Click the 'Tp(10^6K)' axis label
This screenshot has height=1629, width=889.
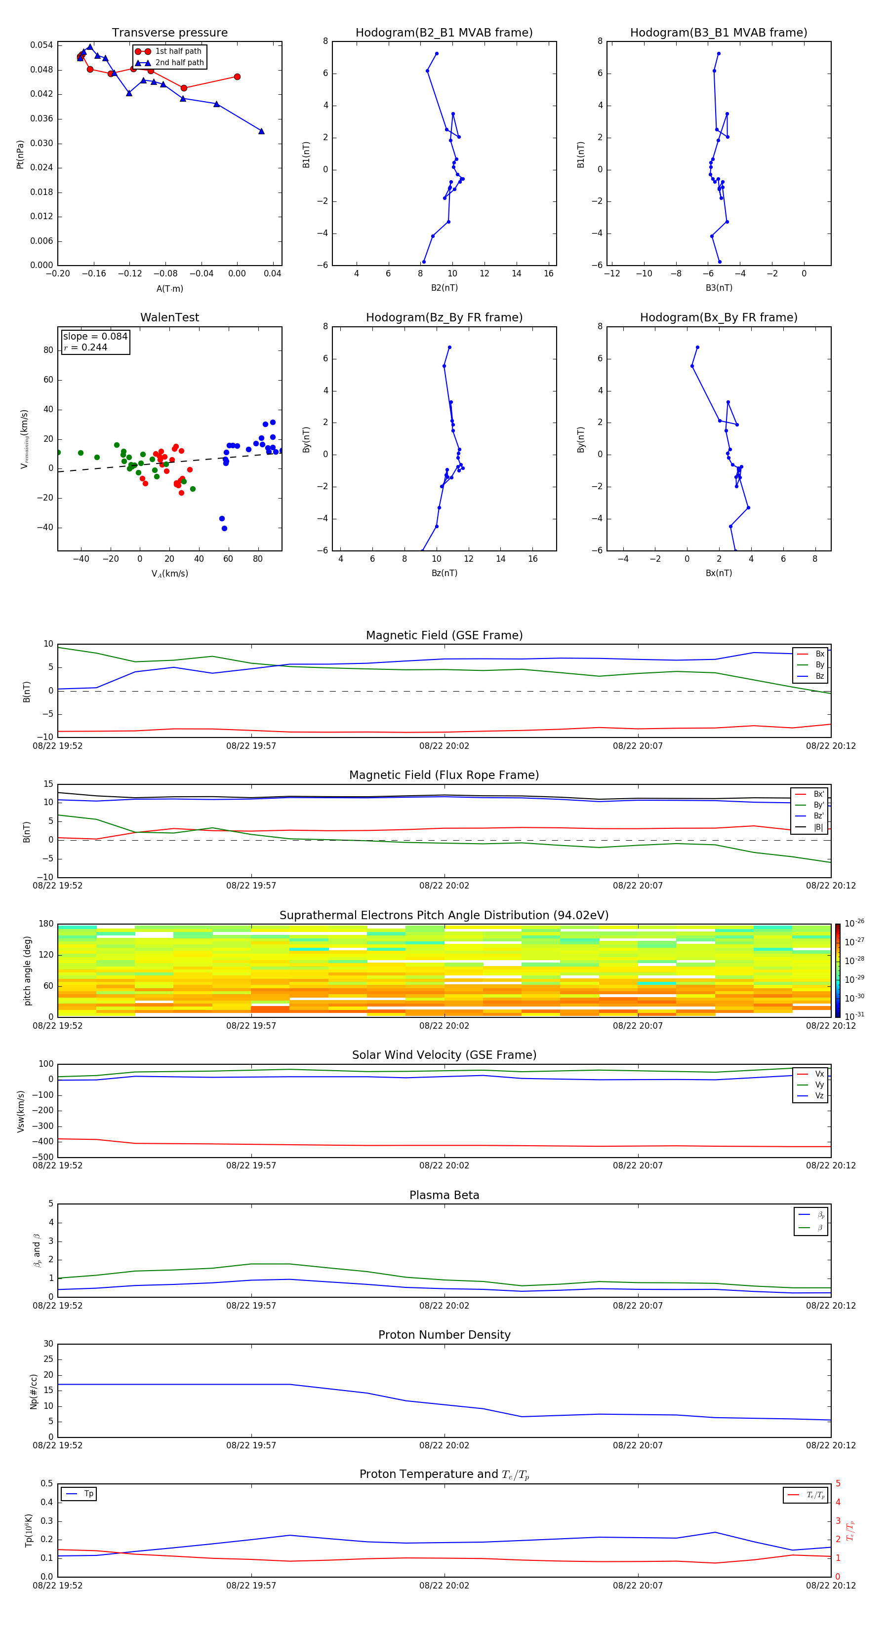29,1530
